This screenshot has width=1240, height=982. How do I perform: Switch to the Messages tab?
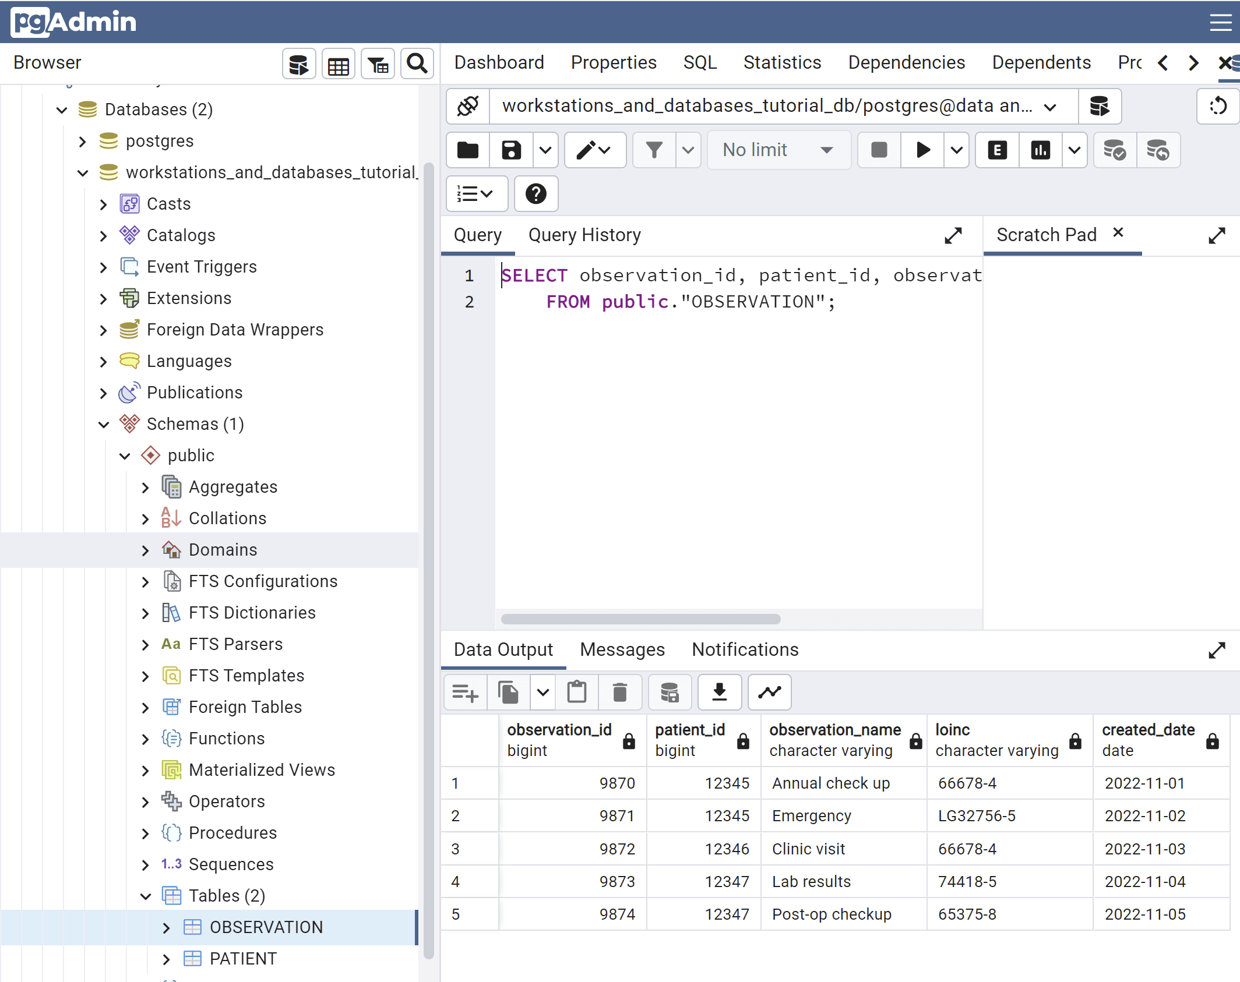tap(622, 650)
